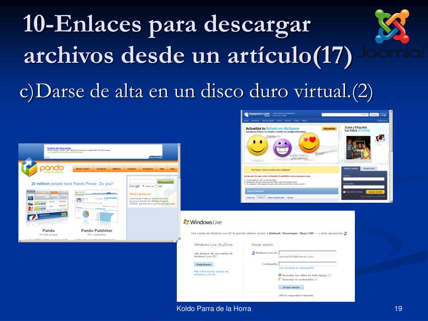This screenshot has width=428, height=321.
Task: Open Pando 'Help' menu item
Action: [x=162, y=169]
